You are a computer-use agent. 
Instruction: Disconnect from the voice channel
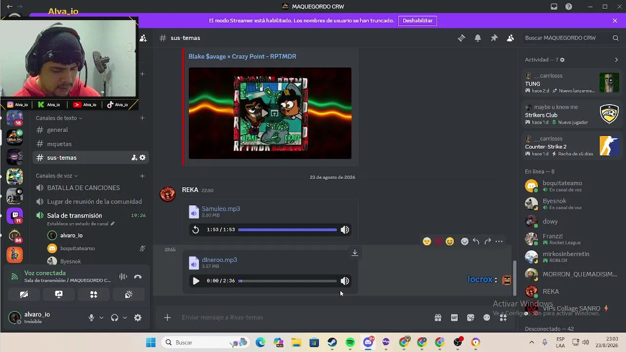coord(138,277)
